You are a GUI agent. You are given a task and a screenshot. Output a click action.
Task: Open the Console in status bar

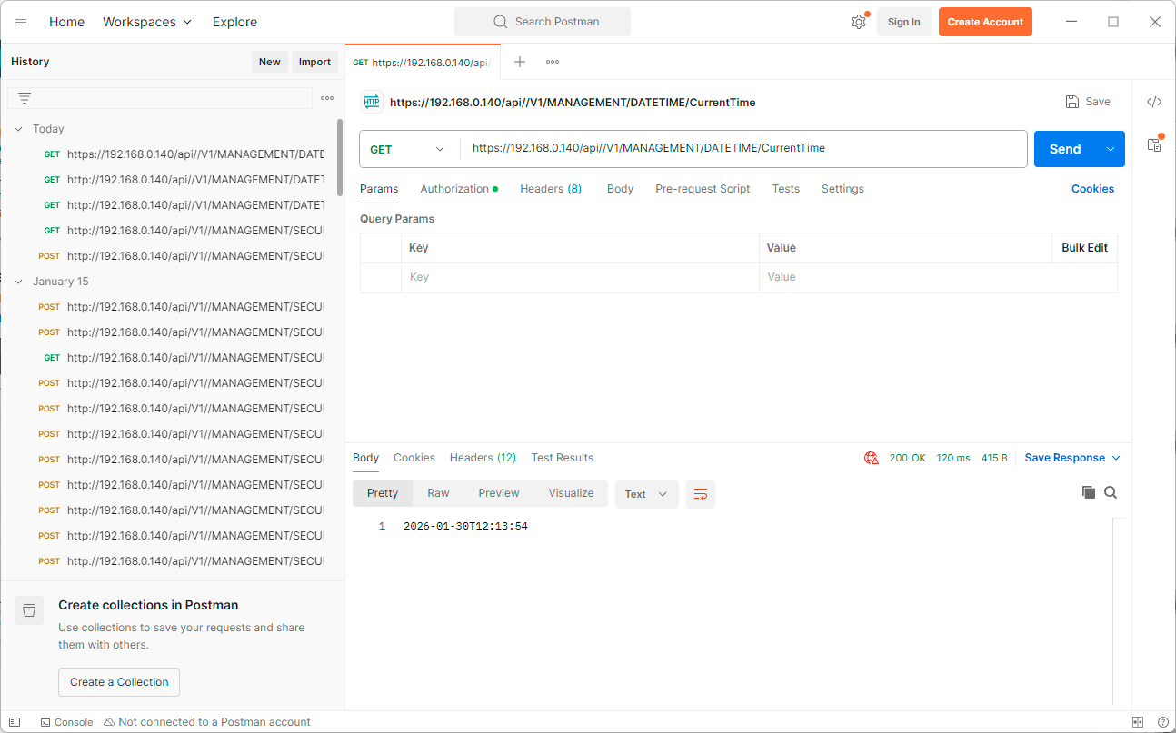66,722
